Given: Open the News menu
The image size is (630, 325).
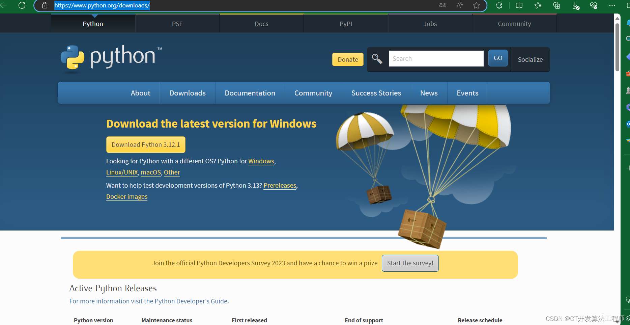Looking at the screenshot, I should click(429, 93).
